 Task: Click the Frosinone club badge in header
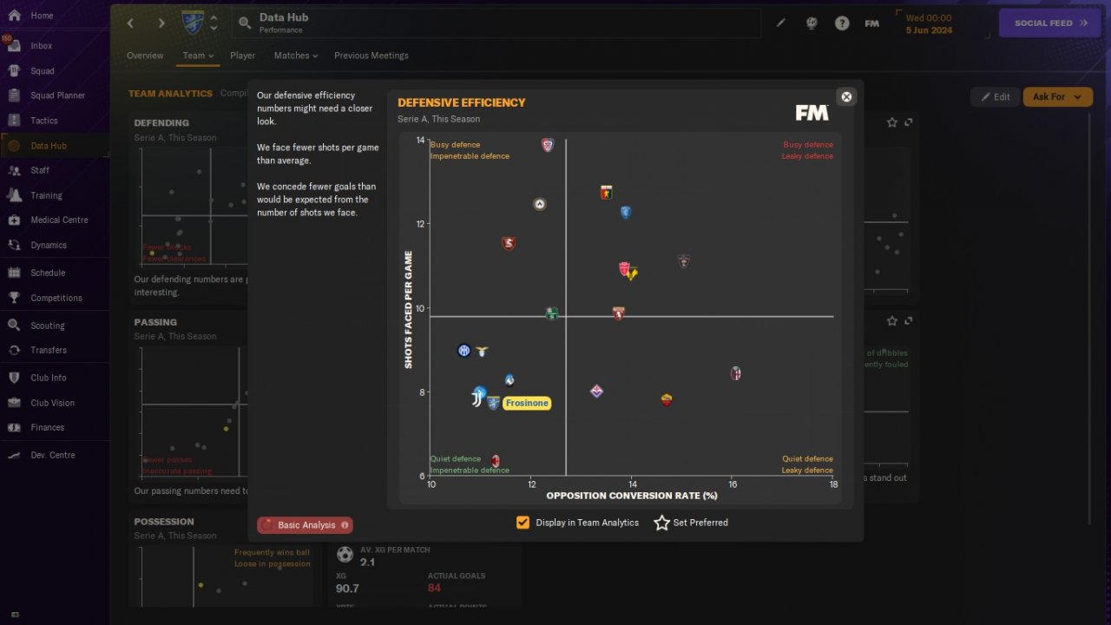(x=193, y=23)
